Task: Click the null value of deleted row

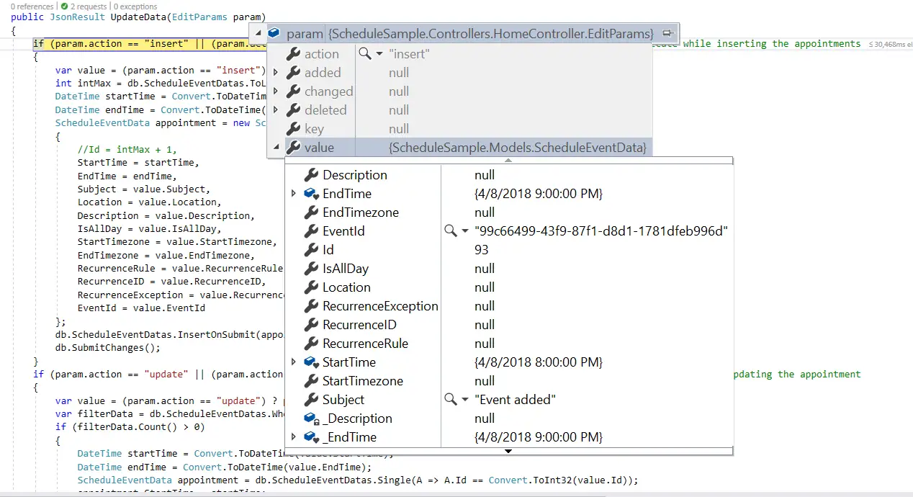Action: 399,110
